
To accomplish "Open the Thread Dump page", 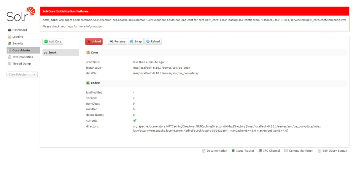I will point(21,64).
